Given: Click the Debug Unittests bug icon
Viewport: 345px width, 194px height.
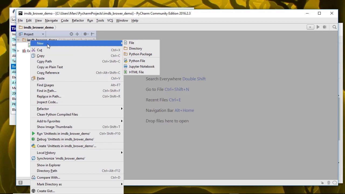Looking at the screenshot, I should (33, 139).
